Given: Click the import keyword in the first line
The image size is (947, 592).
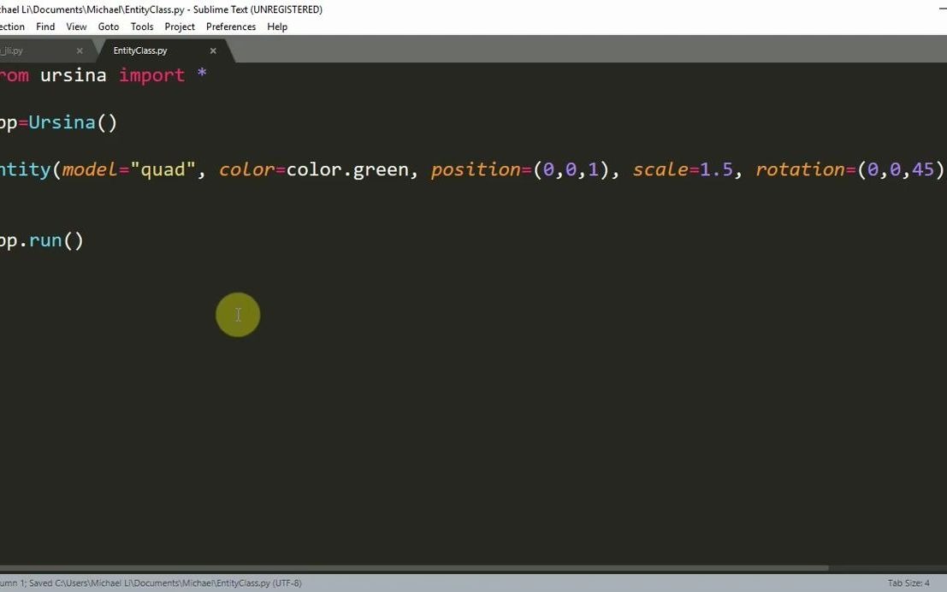Looking at the screenshot, I should 151,75.
